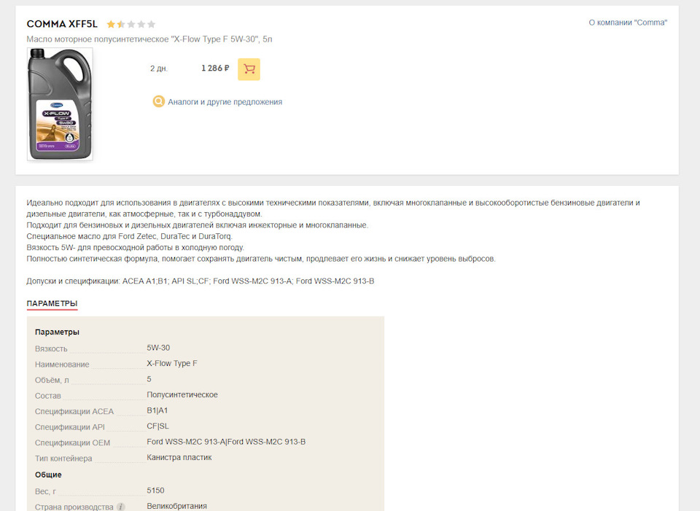700x511 pixels.
Task: Click the Вес, г label
Action: 45,491
